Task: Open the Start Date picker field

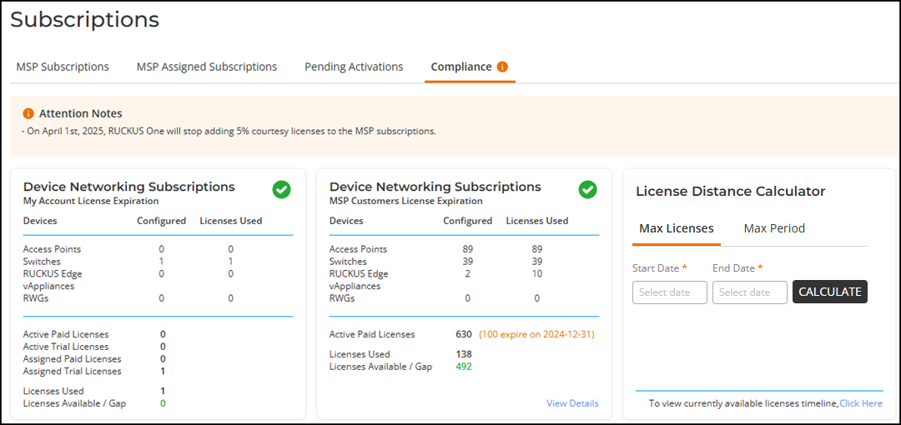Action: click(669, 292)
